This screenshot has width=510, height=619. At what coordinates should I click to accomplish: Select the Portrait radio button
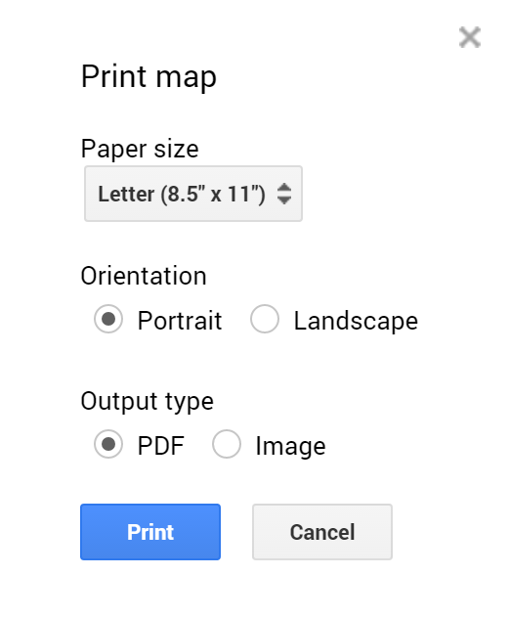(108, 319)
